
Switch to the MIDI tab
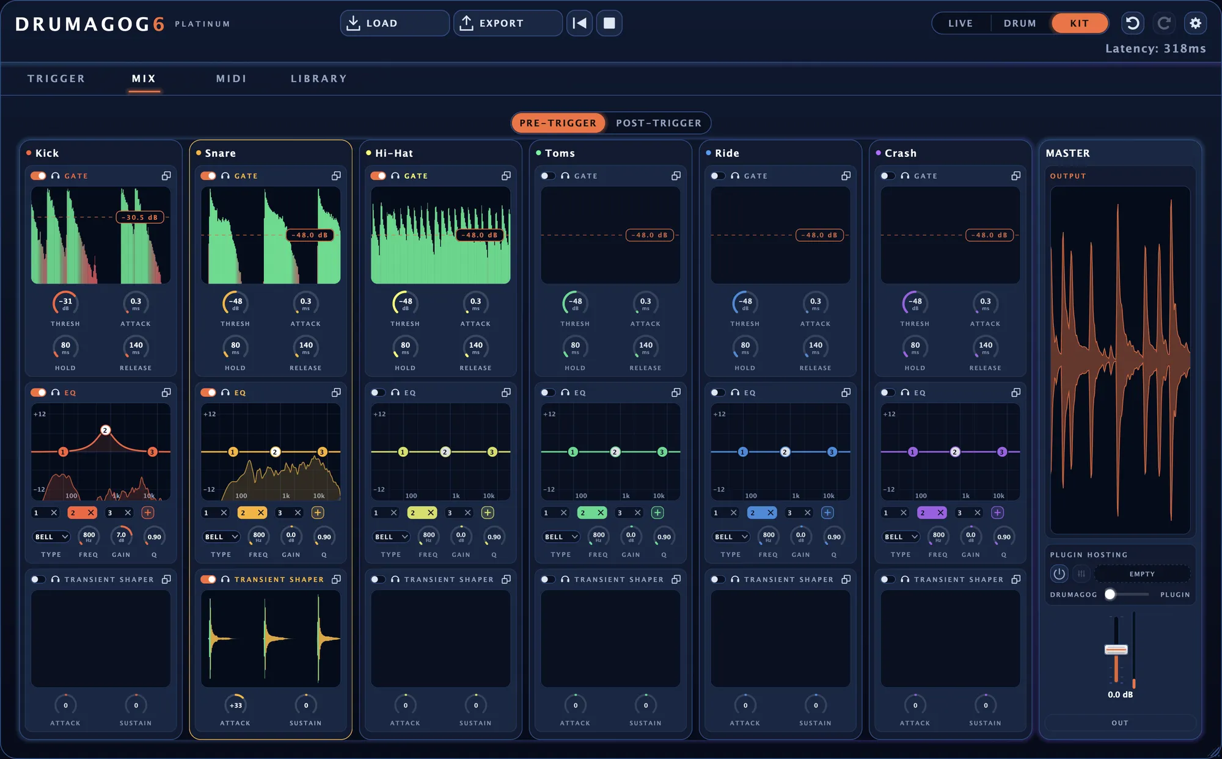232,79
